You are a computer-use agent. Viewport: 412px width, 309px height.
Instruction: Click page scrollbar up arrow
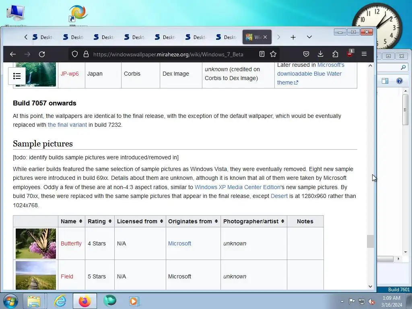(370, 66)
